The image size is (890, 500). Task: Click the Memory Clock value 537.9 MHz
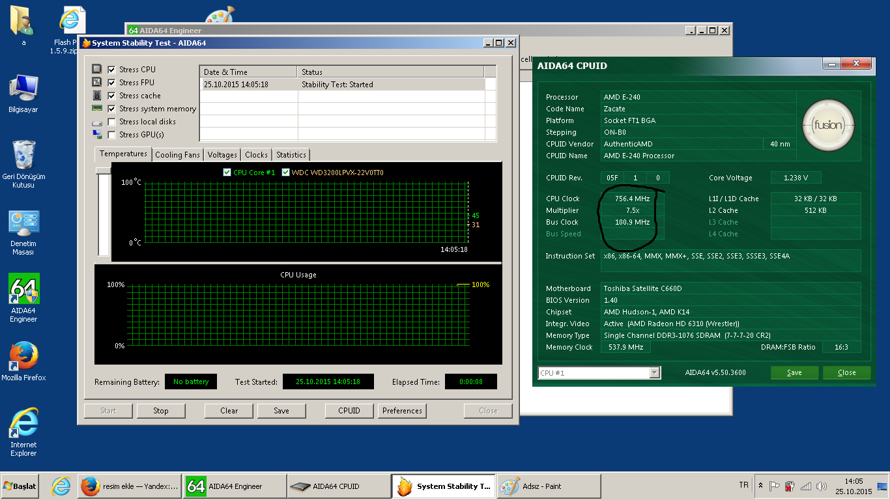point(625,347)
